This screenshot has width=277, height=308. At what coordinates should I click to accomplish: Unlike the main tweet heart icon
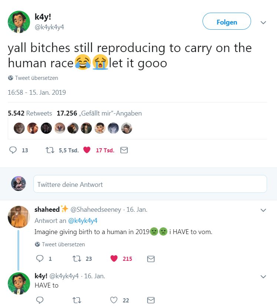point(87,150)
